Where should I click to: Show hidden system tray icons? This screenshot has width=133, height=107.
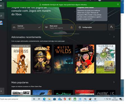click(x=105, y=99)
